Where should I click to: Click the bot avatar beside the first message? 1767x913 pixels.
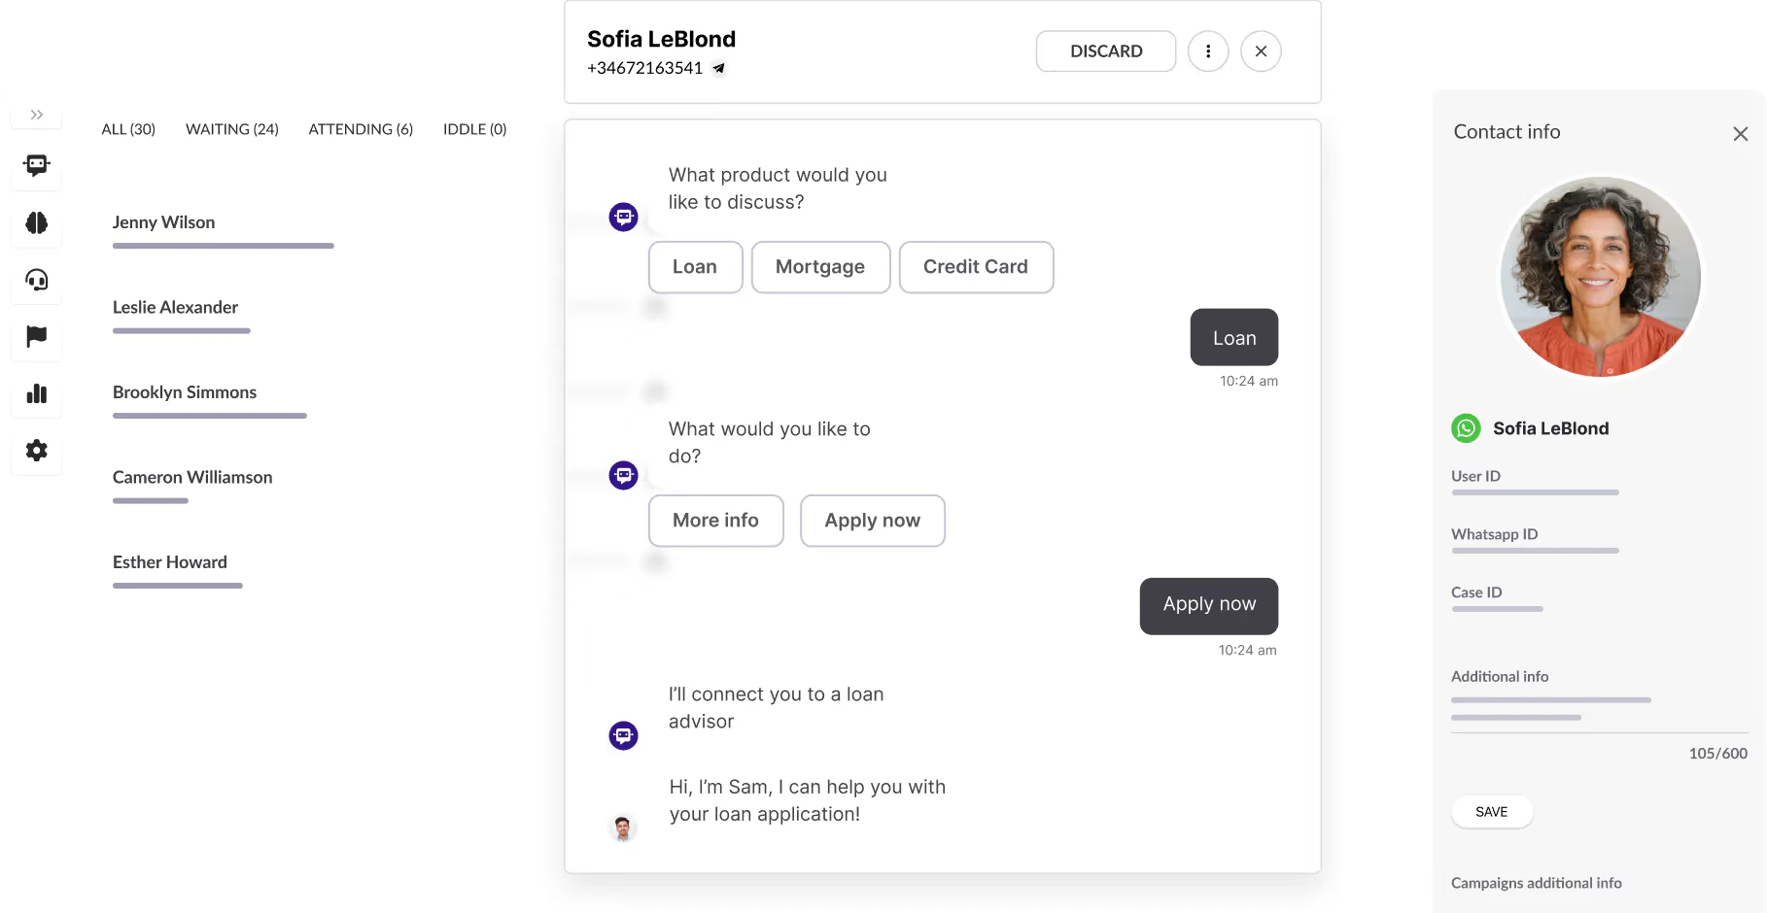pyautogui.click(x=623, y=217)
